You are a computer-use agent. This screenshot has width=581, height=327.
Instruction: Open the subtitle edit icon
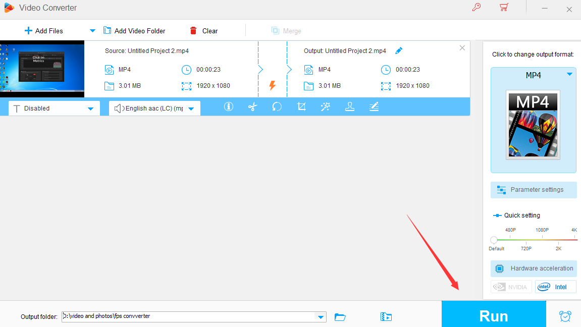tap(374, 106)
